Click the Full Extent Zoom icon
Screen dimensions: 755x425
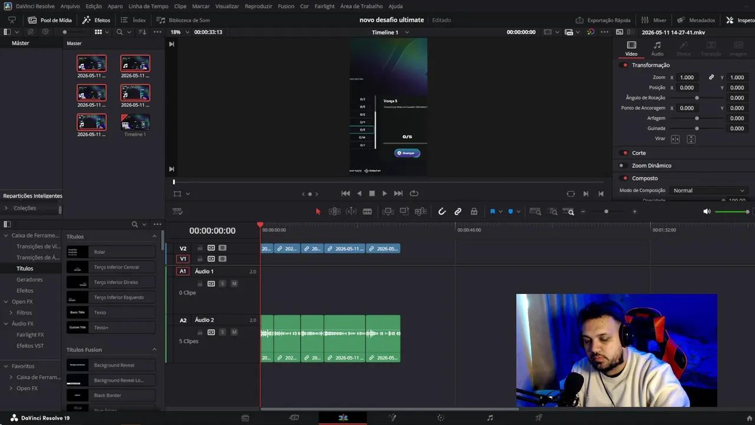coord(535,211)
